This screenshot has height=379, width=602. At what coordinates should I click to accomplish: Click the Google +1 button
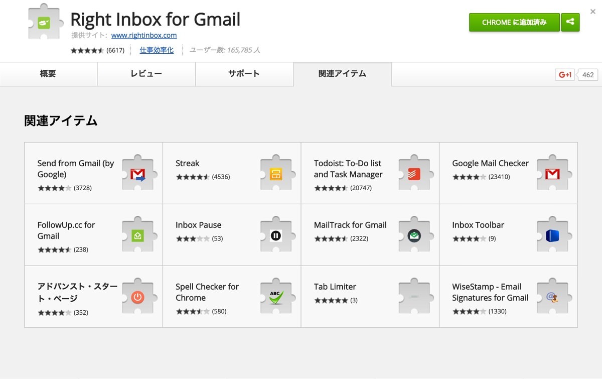point(565,75)
